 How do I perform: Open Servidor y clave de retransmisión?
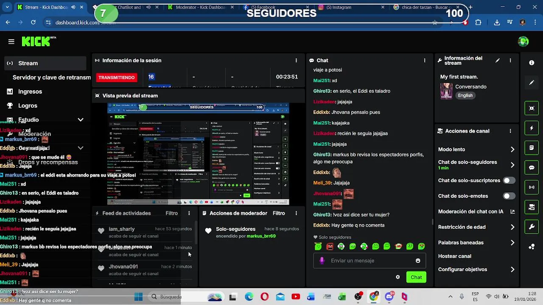tap(51, 78)
